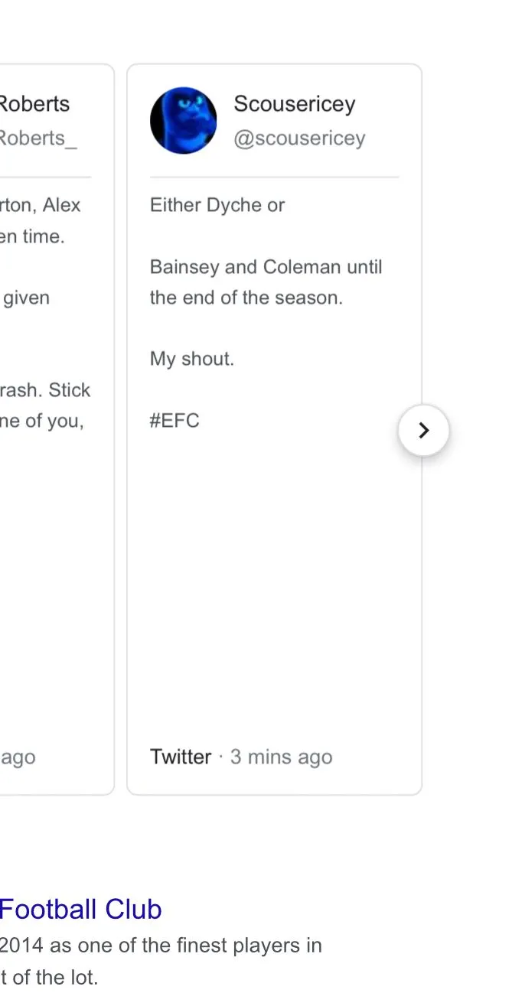Click the "3 mins ago" timestamp
Viewport: 512px width, 1006px height.
(281, 757)
